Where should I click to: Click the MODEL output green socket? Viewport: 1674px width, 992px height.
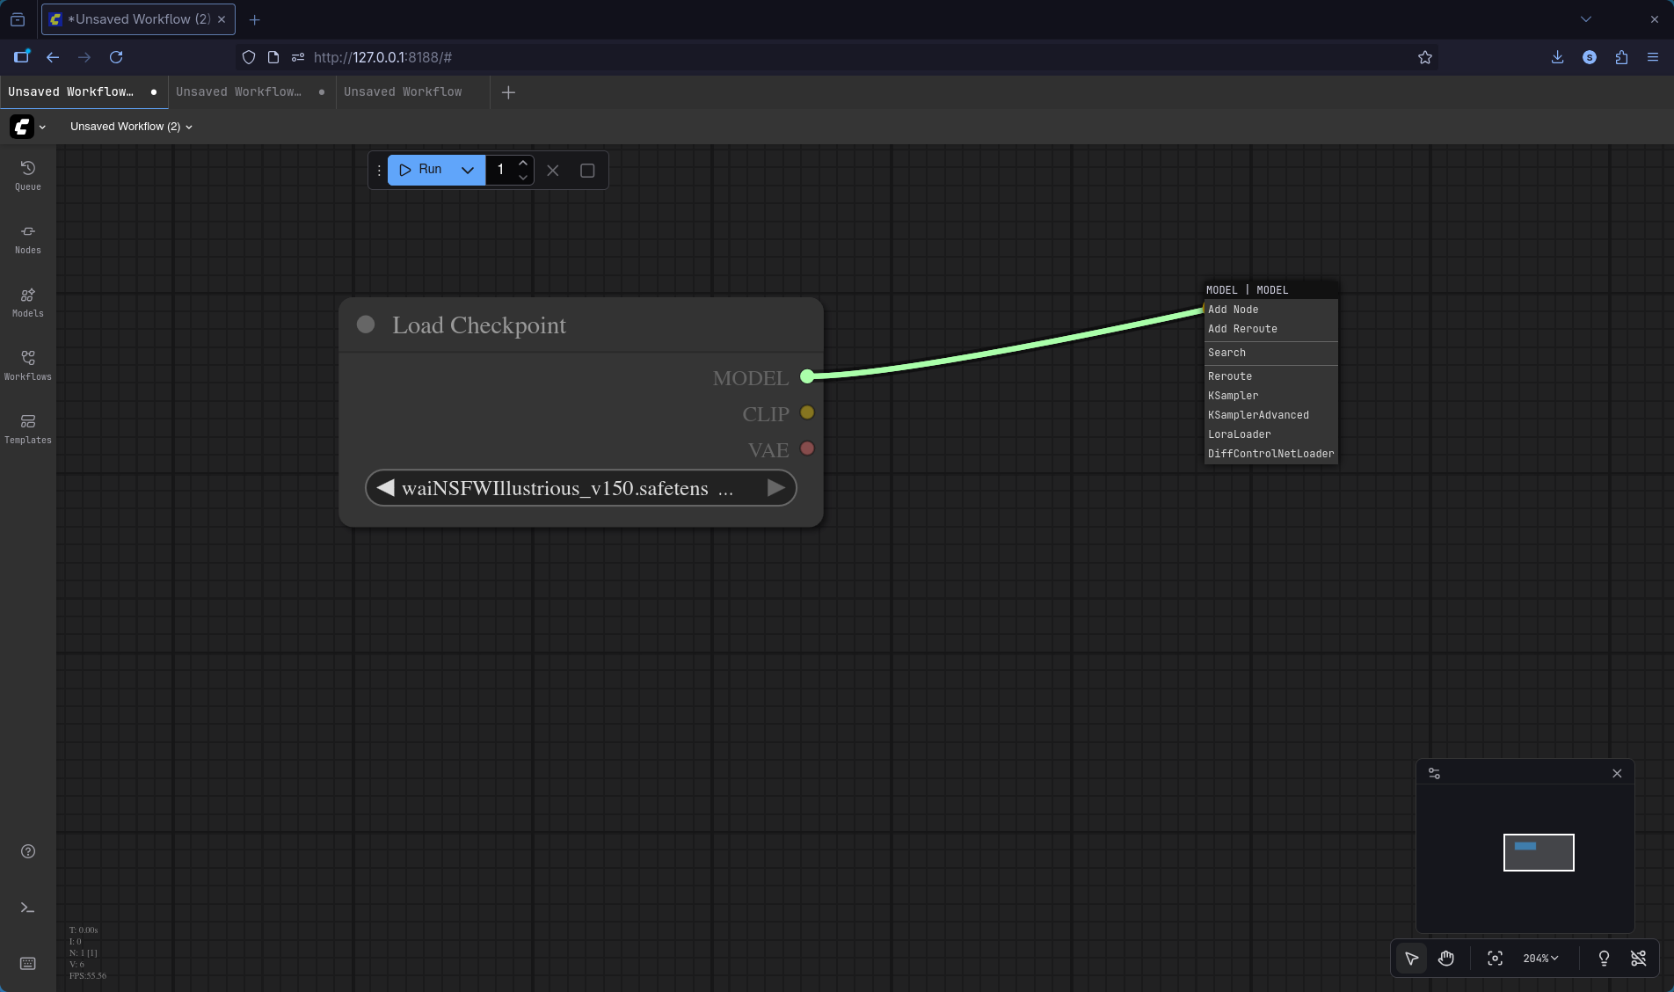click(807, 377)
